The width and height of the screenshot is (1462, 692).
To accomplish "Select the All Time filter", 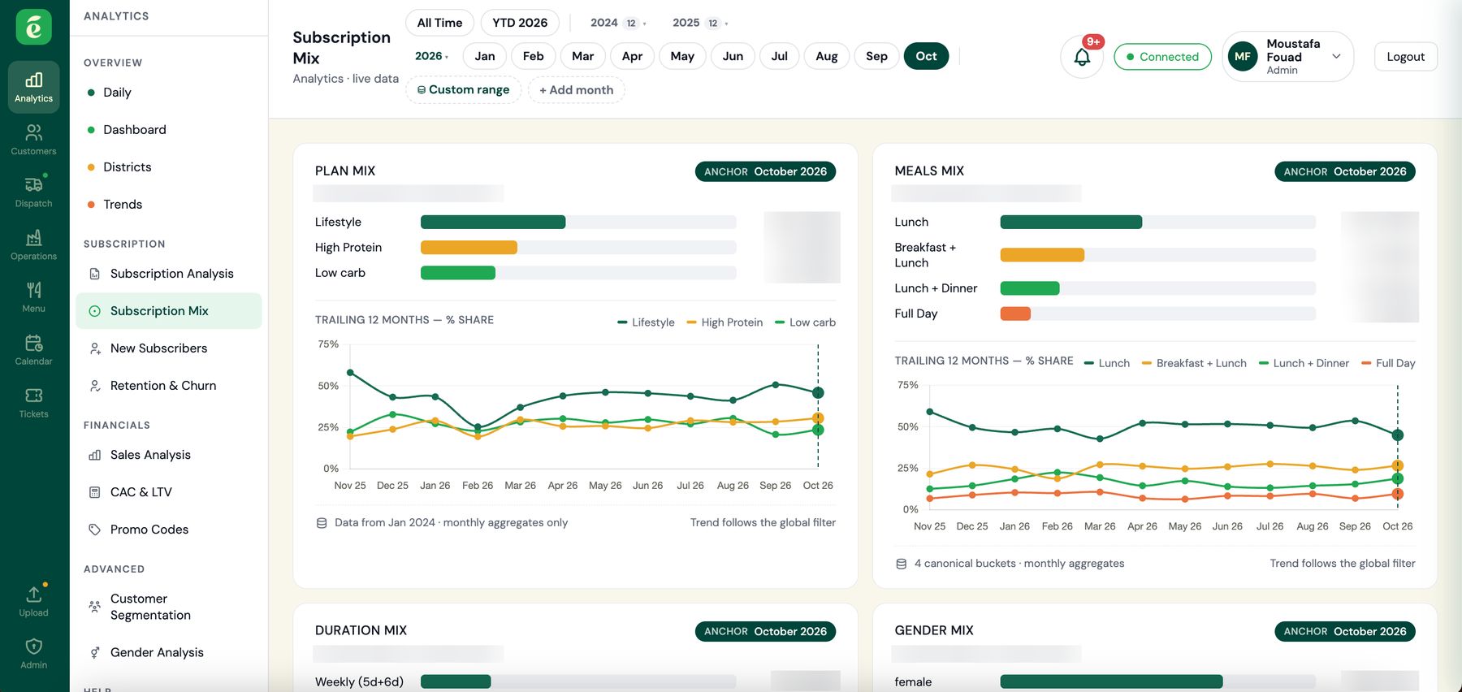I will pos(439,23).
